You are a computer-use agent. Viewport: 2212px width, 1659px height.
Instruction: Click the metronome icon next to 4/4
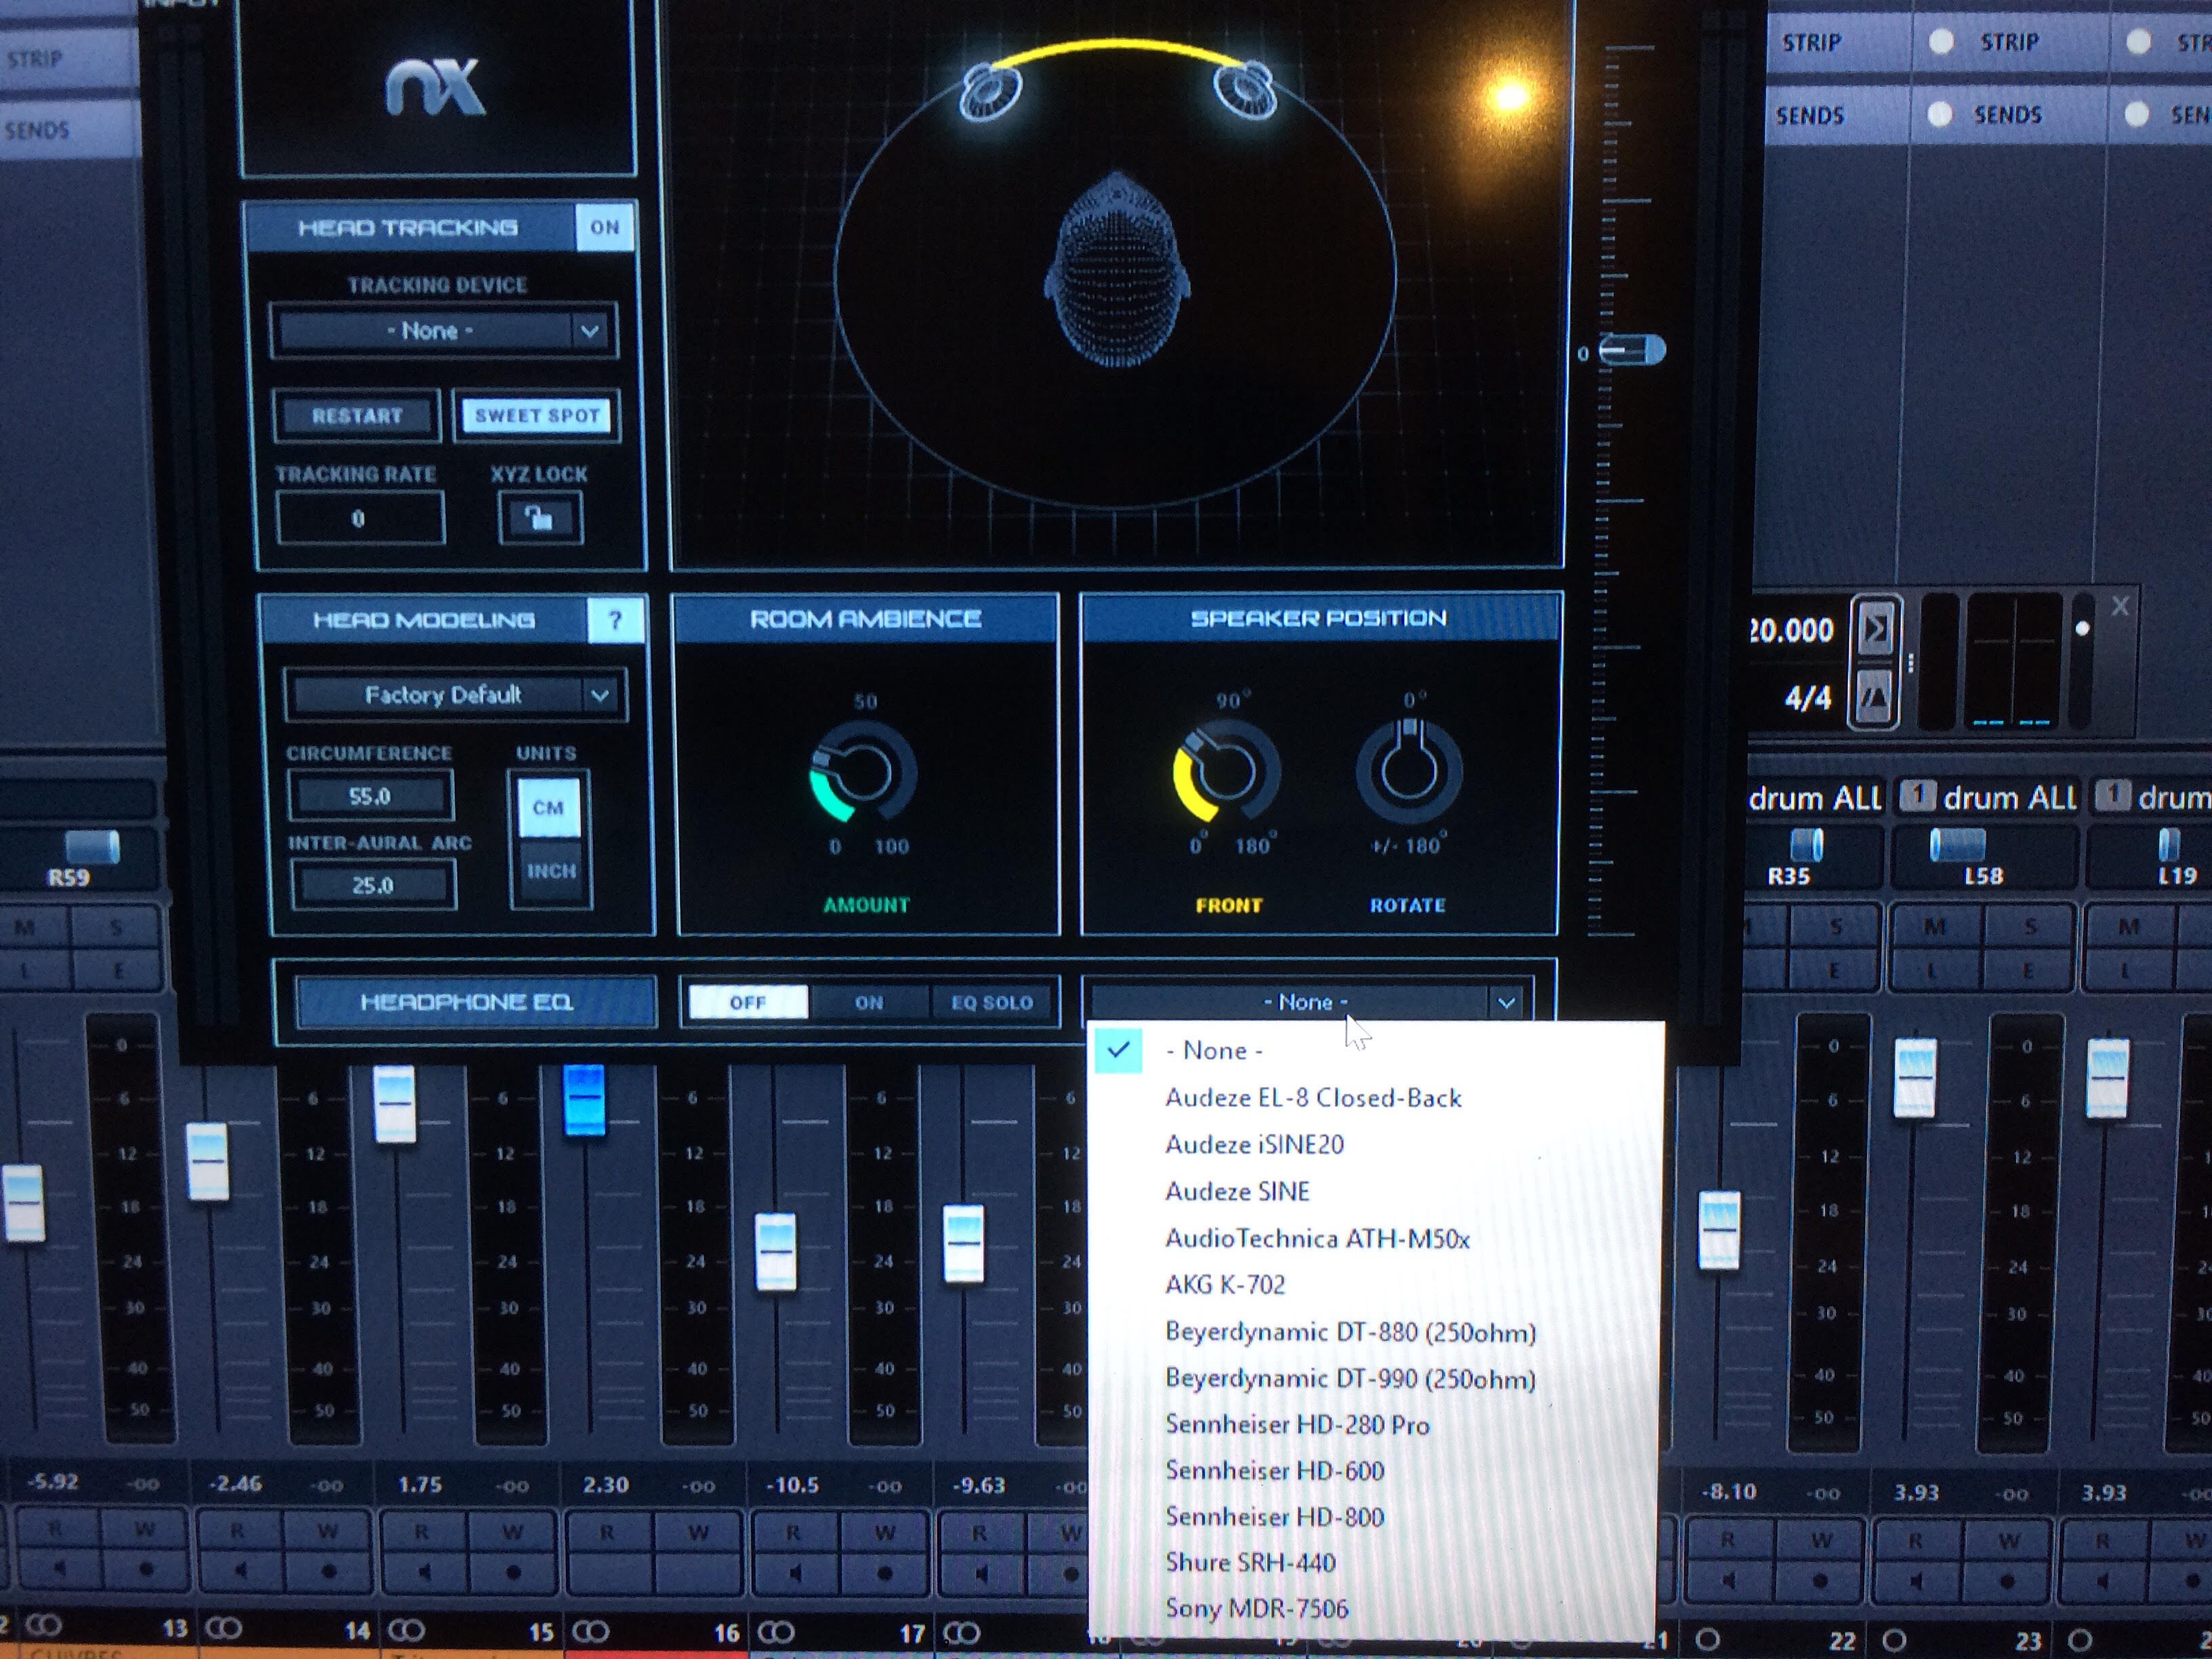[1874, 697]
